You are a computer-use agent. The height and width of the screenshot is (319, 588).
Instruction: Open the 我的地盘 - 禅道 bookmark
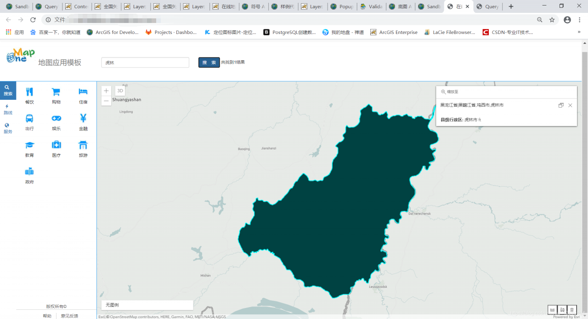coord(343,32)
